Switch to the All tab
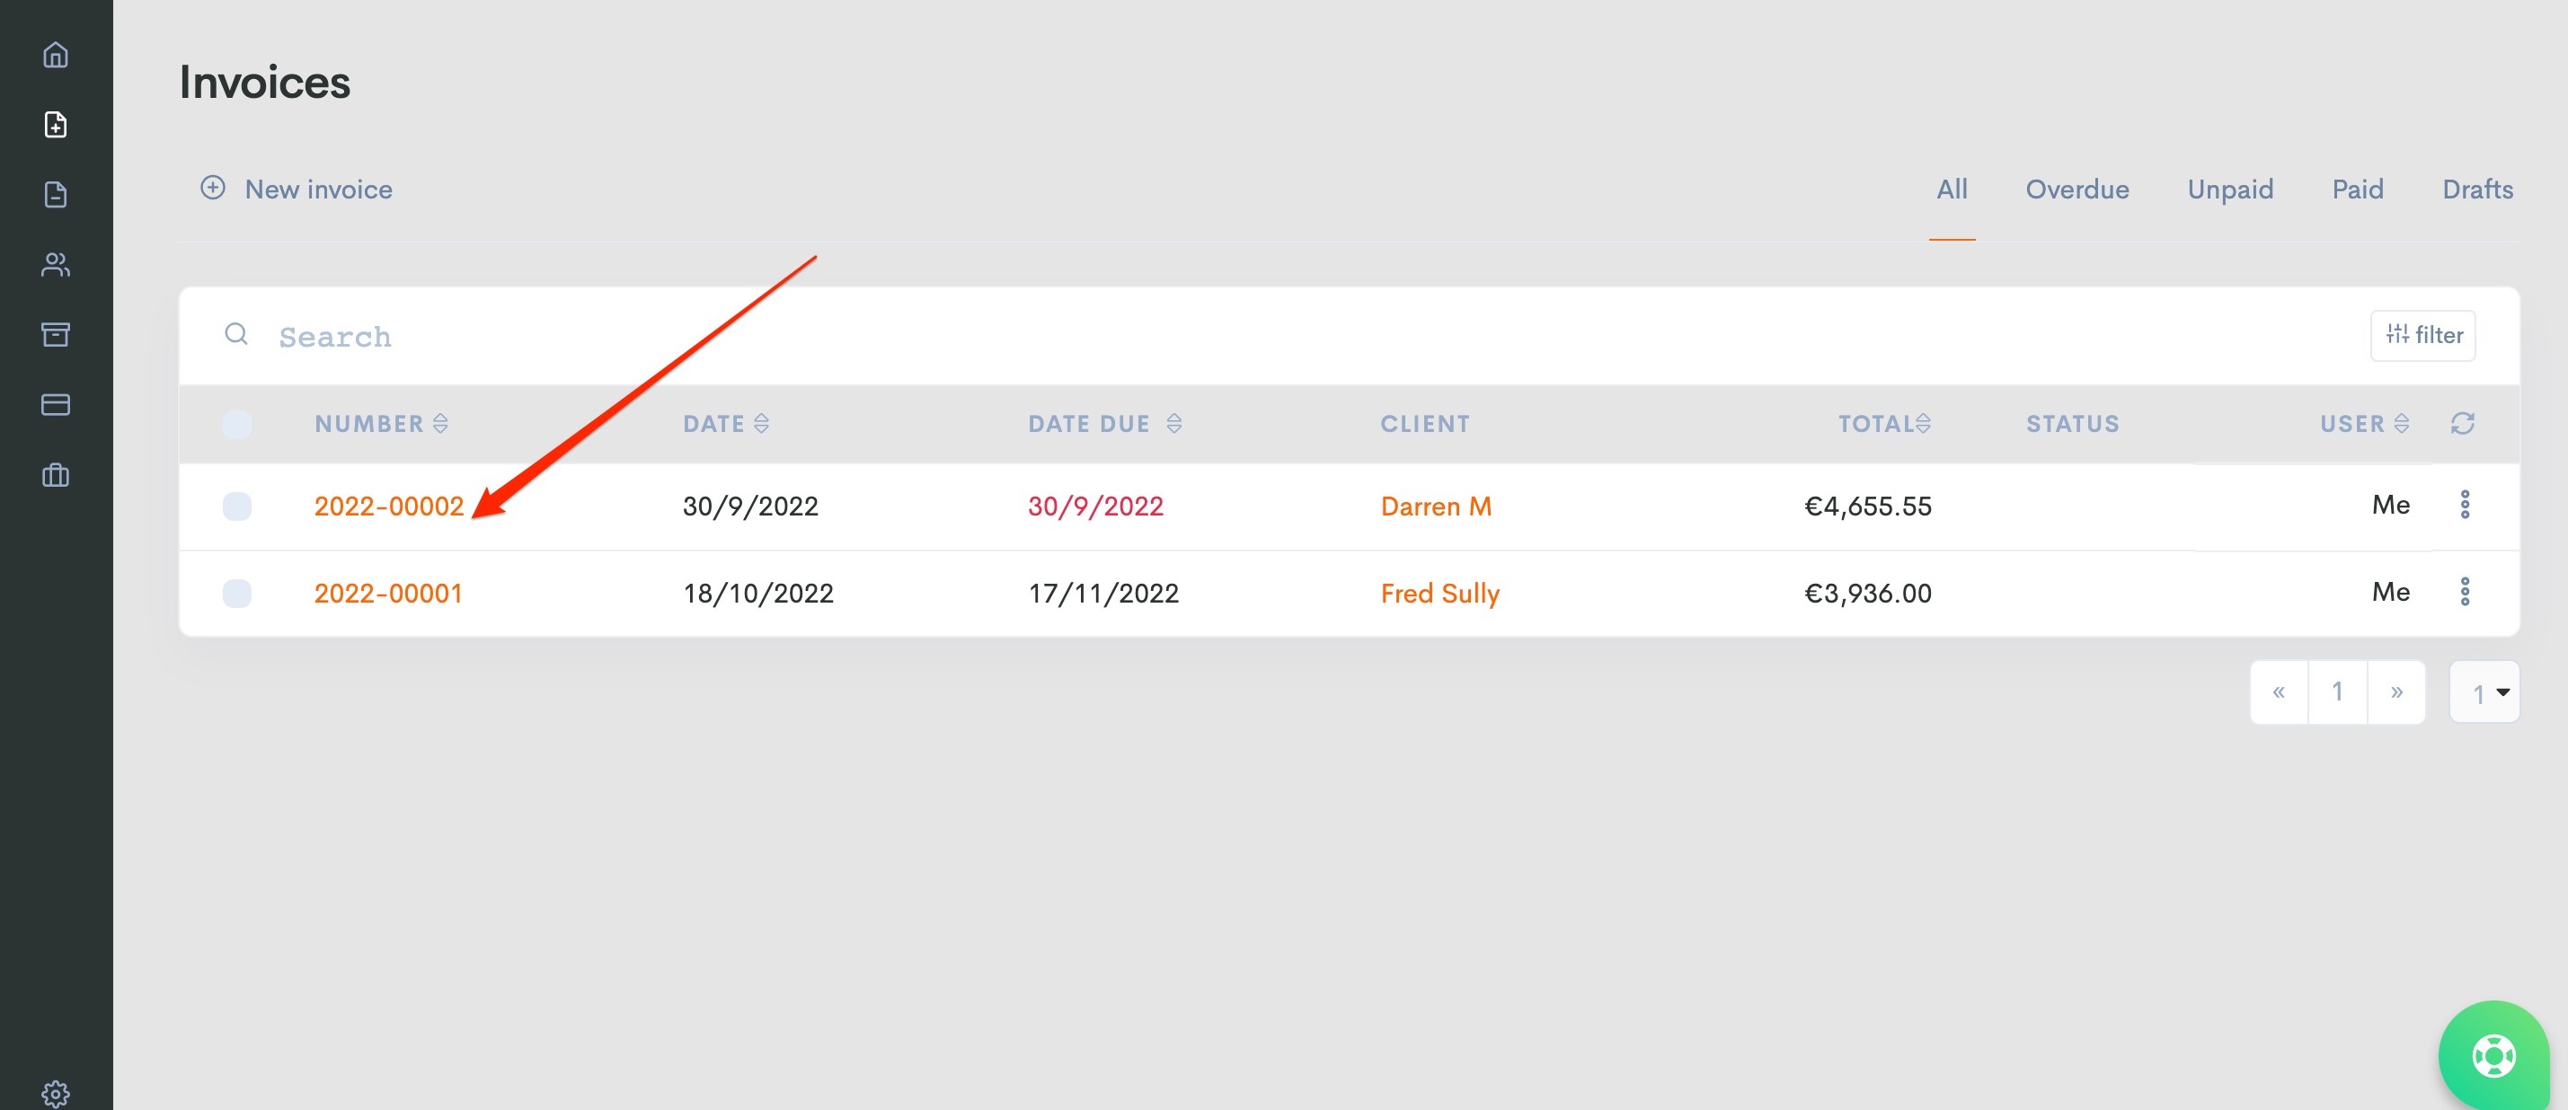This screenshot has width=2568, height=1110. [x=1952, y=189]
